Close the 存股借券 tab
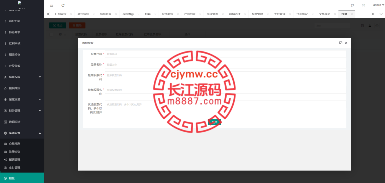This screenshot has width=385, height=183. (x=138, y=14)
